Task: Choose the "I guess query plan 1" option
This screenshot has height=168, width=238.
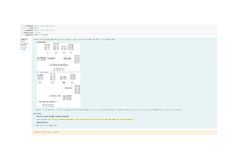Action: [x=35, y=122]
